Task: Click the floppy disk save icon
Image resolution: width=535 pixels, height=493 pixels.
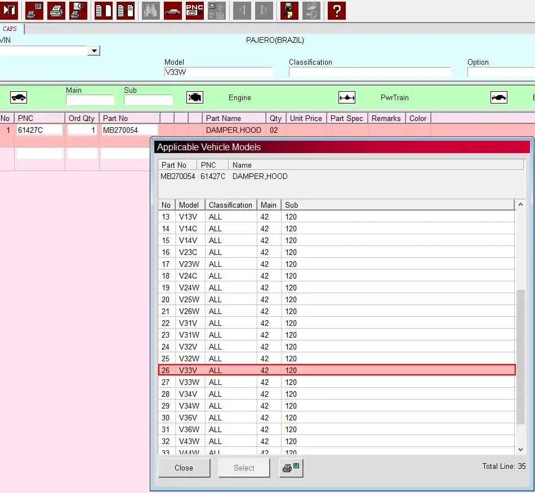Action: point(289,10)
